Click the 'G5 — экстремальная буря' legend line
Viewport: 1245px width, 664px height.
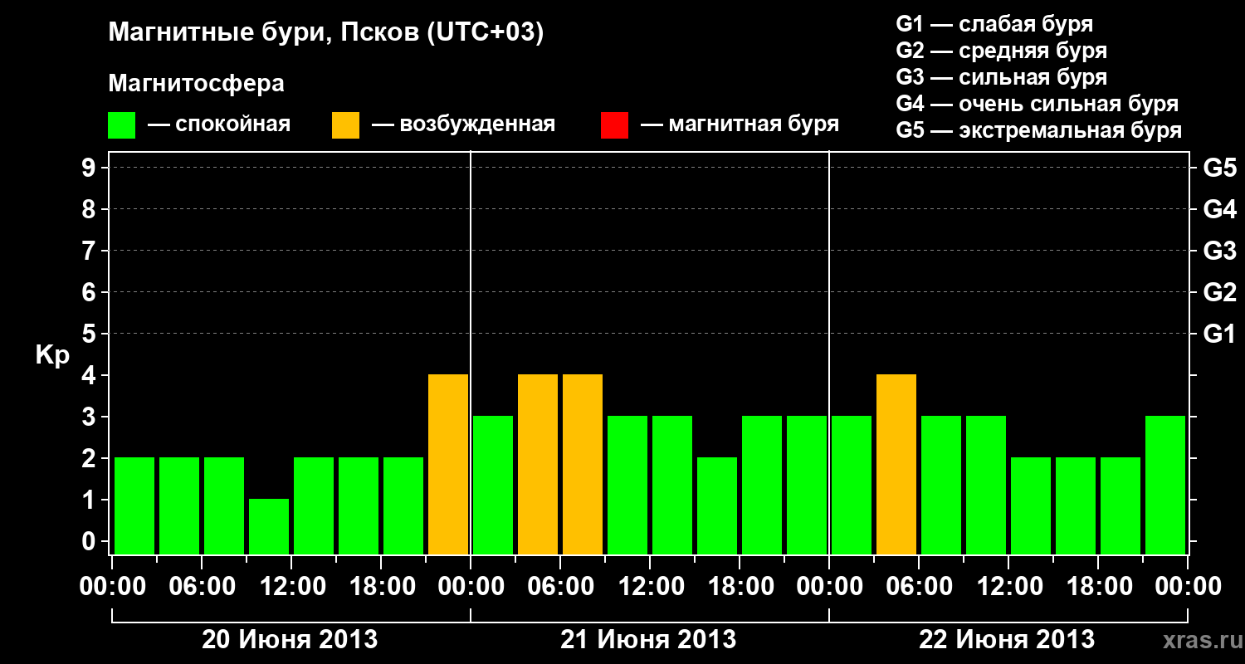[1039, 130]
